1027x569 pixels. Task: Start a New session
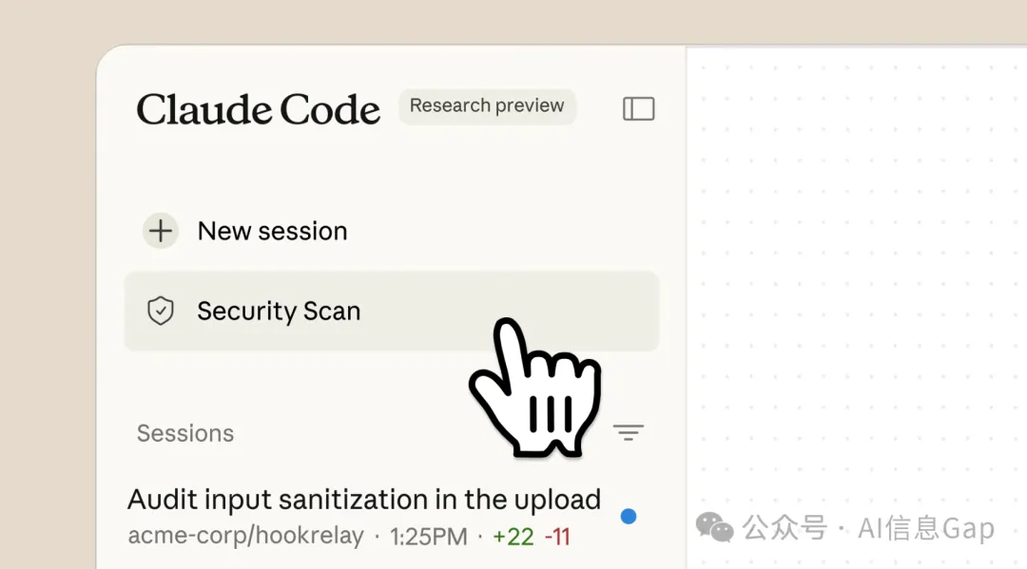click(272, 231)
